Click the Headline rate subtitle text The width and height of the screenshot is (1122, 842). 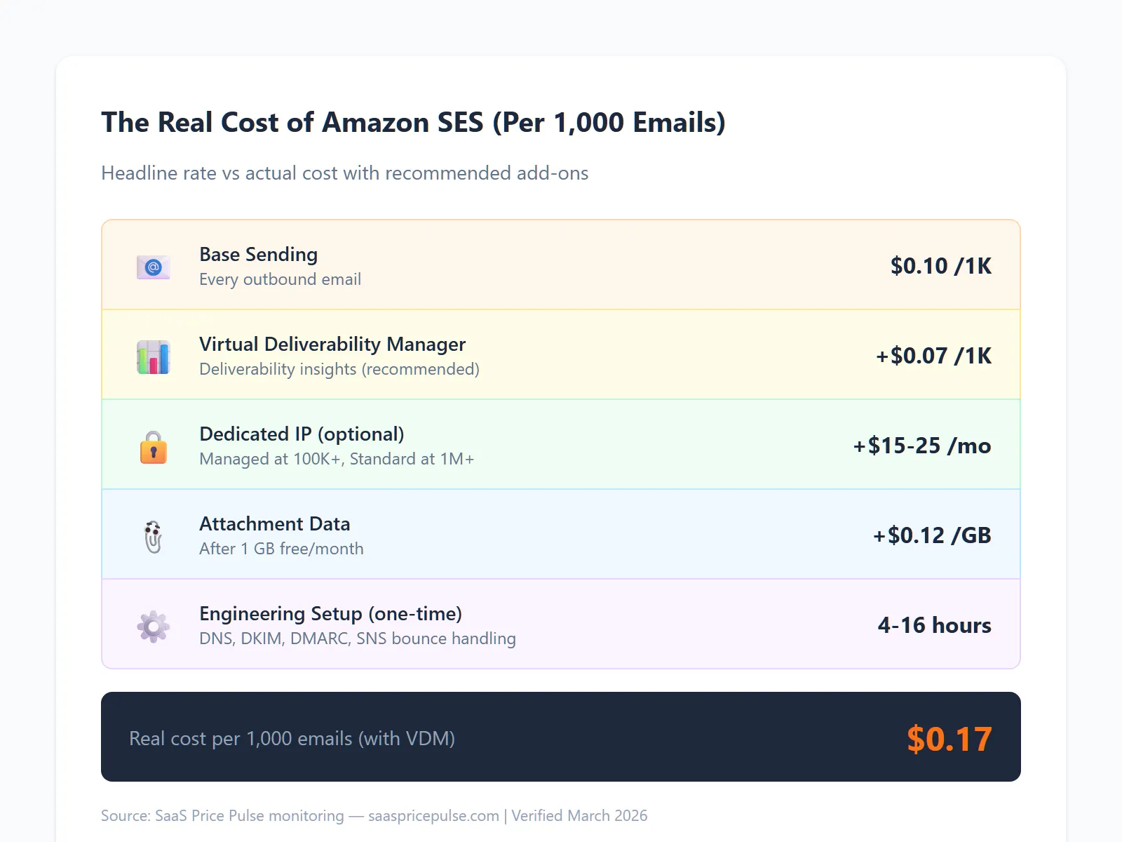tap(345, 173)
